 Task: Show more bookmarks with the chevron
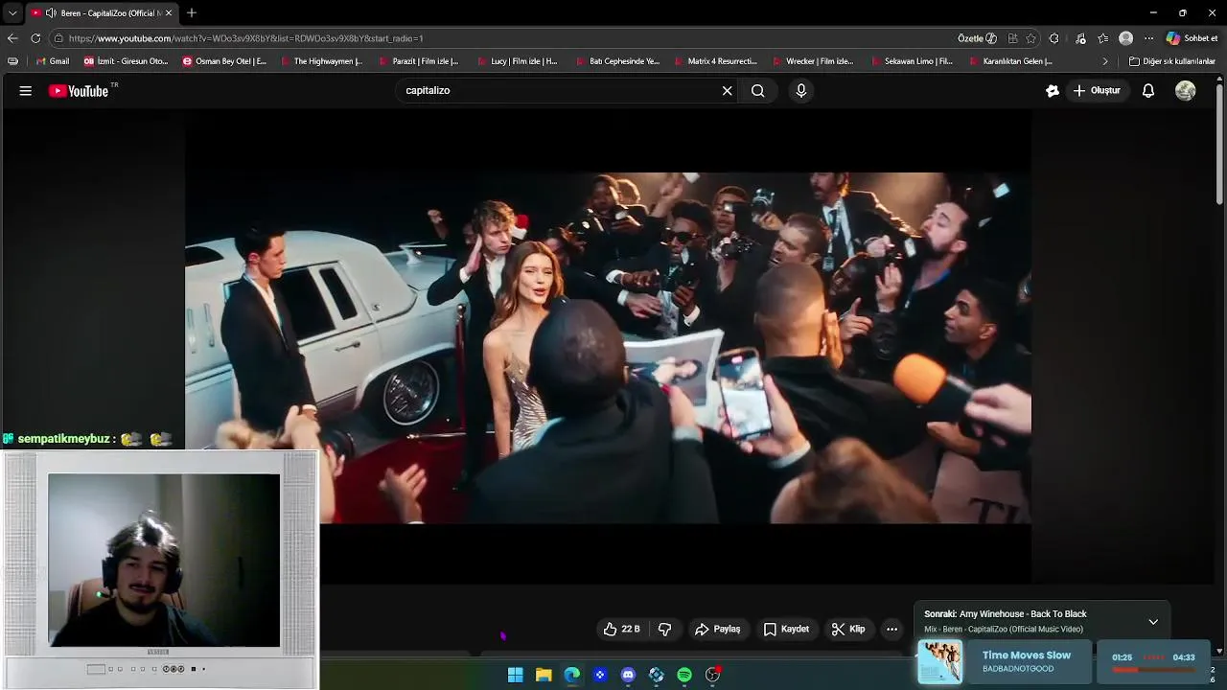point(1105,61)
